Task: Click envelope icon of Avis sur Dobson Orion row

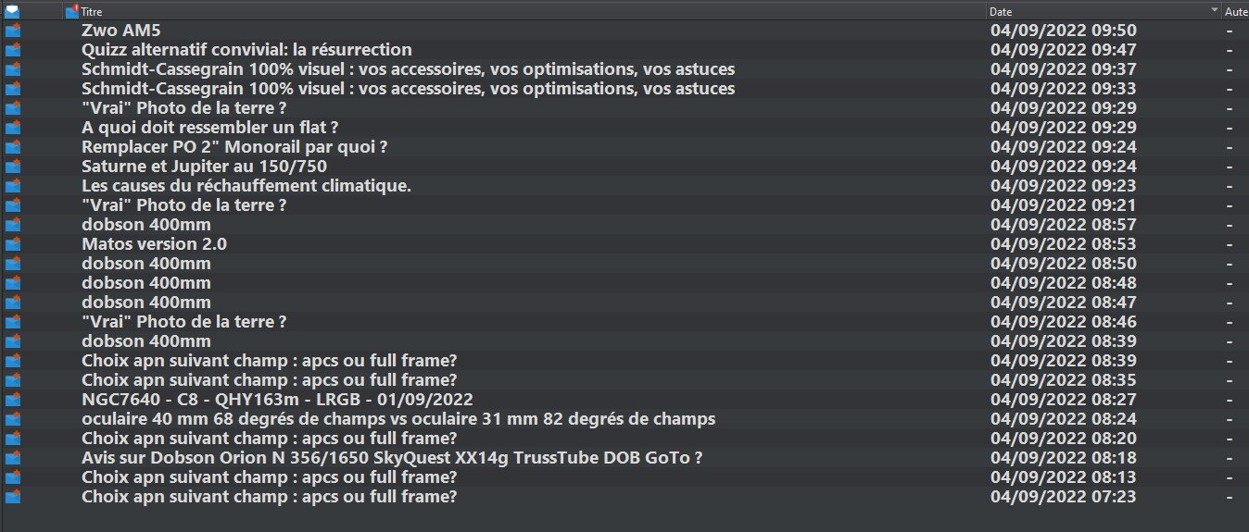Action: tap(13, 458)
